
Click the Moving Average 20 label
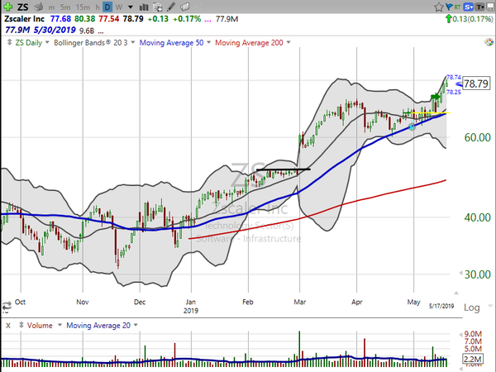point(98,326)
